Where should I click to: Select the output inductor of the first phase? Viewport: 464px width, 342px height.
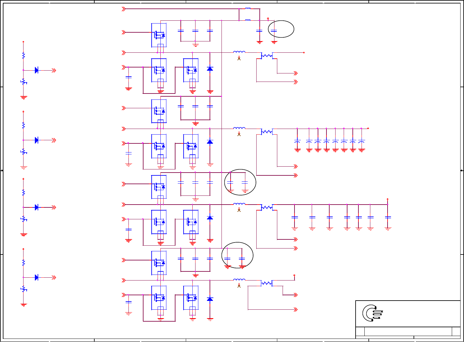click(x=239, y=52)
